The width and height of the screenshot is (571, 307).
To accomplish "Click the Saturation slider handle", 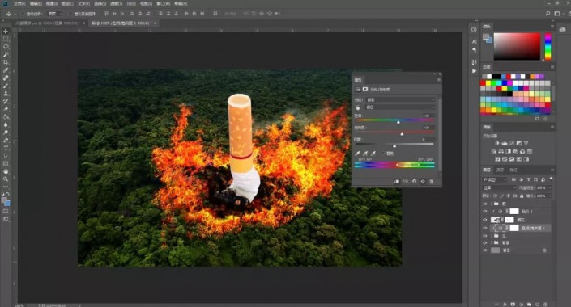I will pos(402,134).
